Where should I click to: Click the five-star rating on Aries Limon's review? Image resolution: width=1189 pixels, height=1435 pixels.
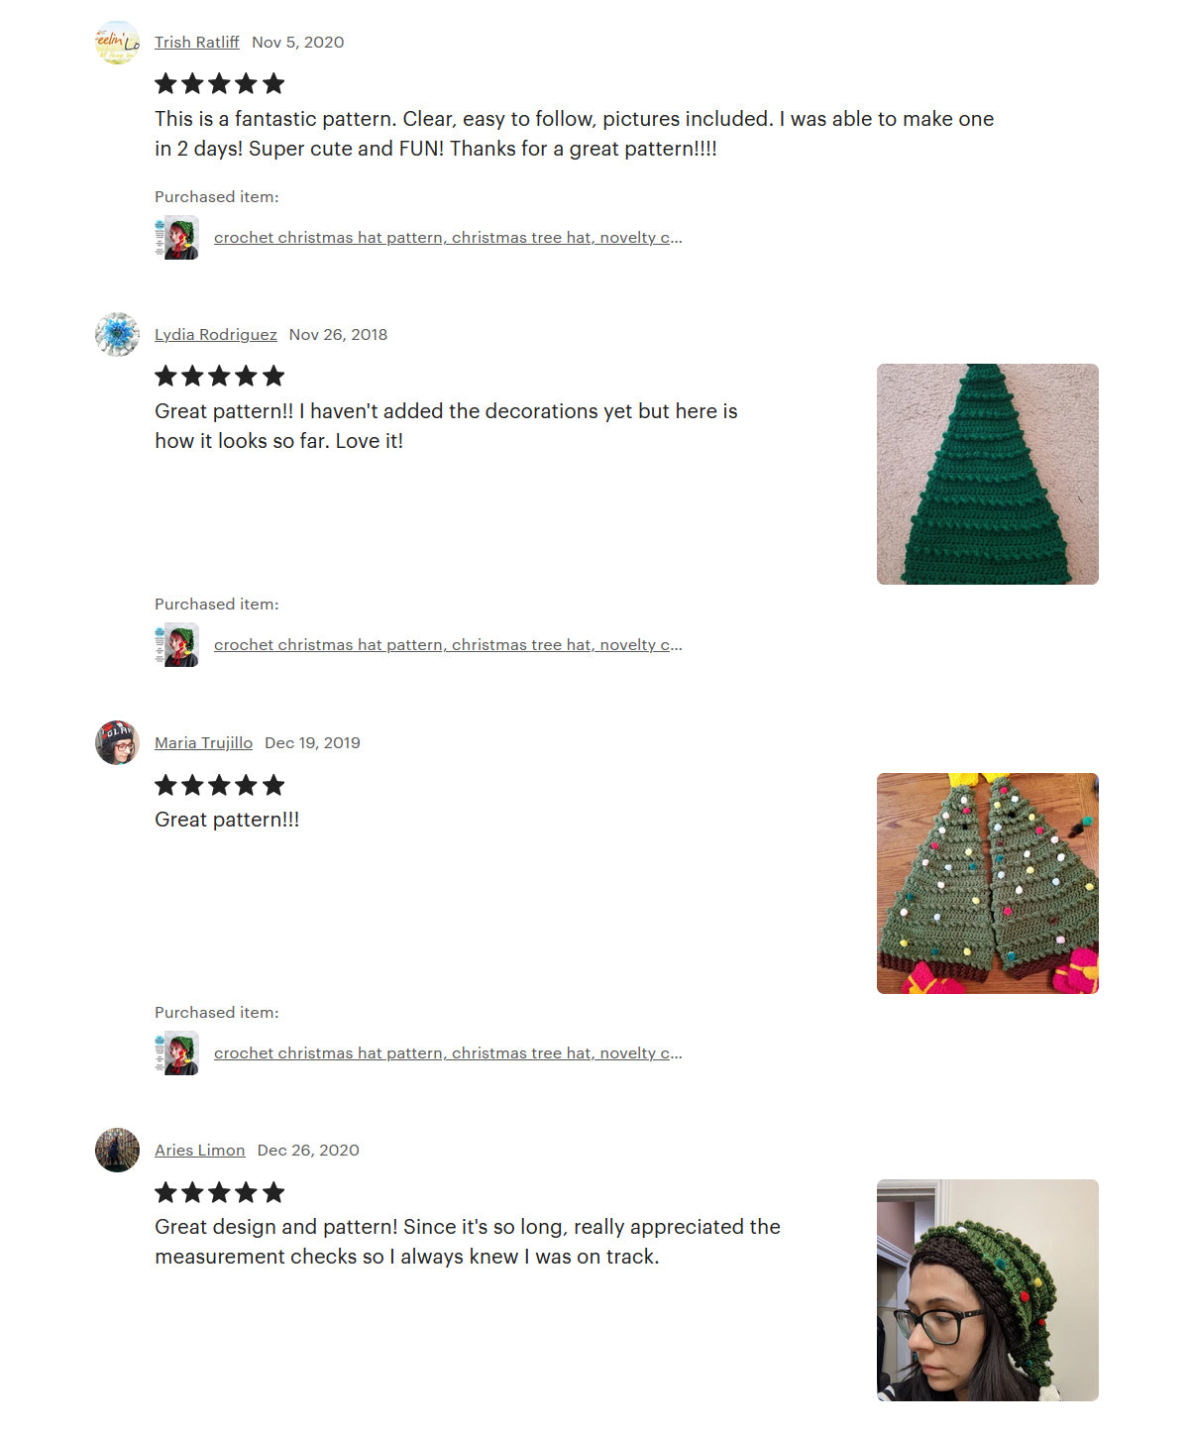click(x=220, y=1192)
